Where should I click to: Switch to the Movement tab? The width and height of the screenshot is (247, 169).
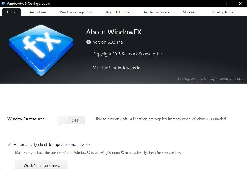190,12
